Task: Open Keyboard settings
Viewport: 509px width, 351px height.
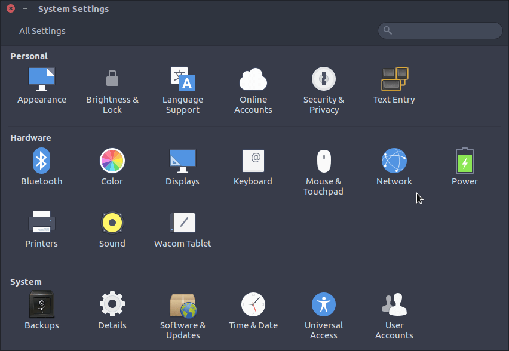Action: 253,166
